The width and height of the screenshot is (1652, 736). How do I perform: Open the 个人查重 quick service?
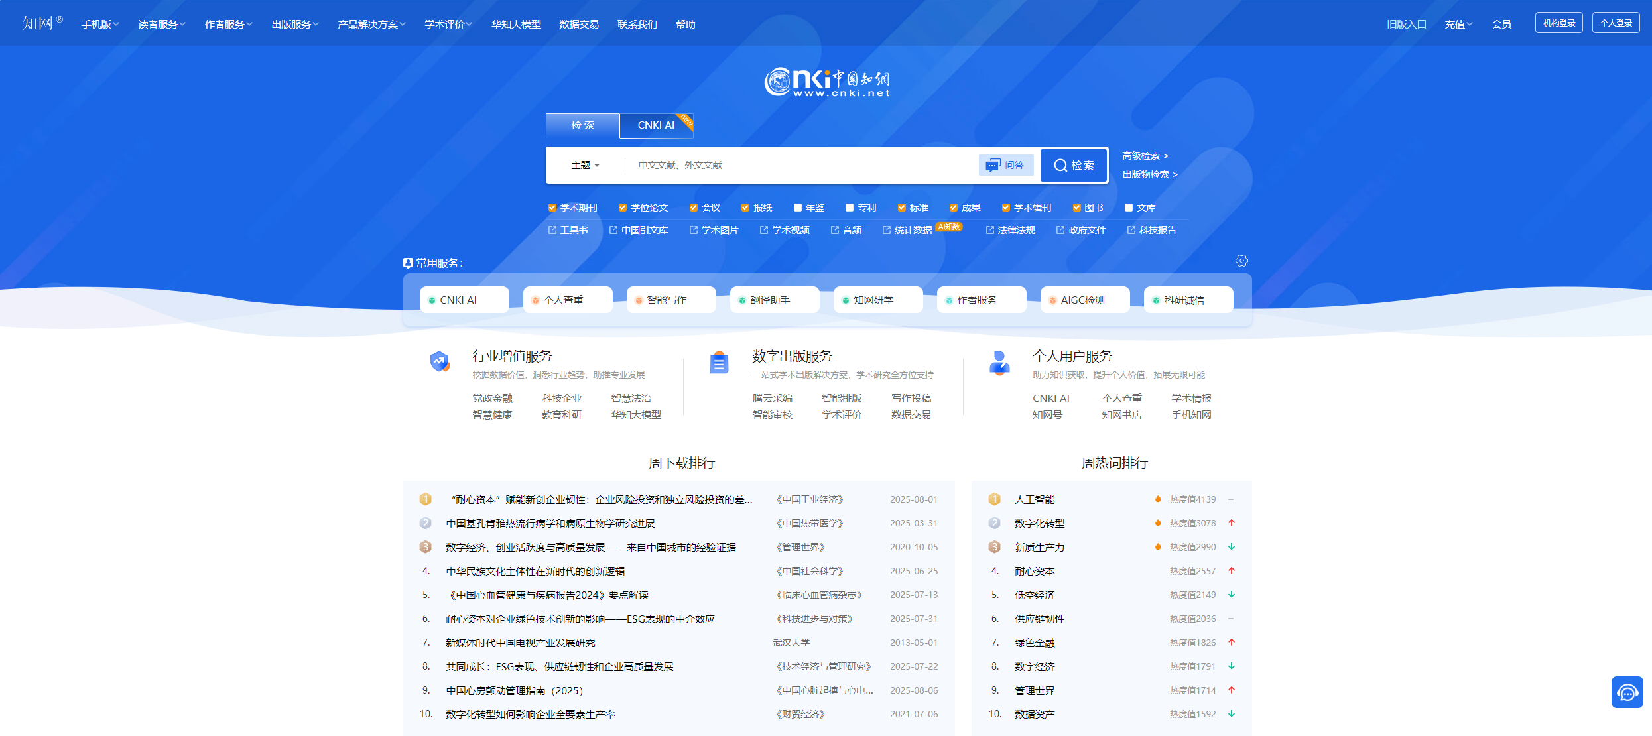coord(568,299)
